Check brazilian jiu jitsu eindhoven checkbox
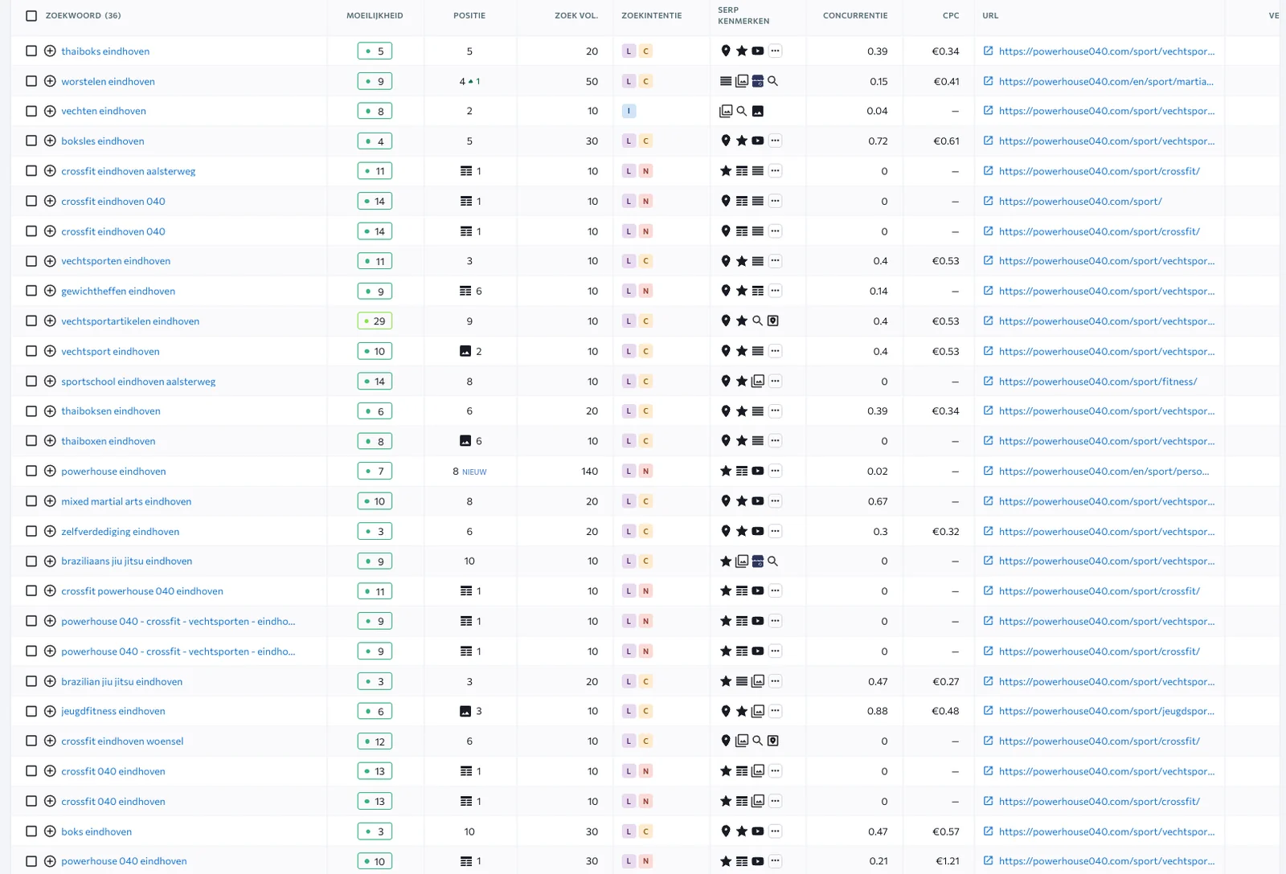The width and height of the screenshot is (1286, 874). pyautogui.click(x=31, y=681)
